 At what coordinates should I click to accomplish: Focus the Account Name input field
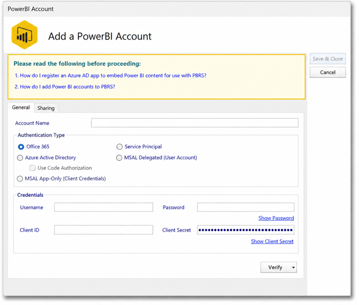pyautogui.click(x=195, y=123)
